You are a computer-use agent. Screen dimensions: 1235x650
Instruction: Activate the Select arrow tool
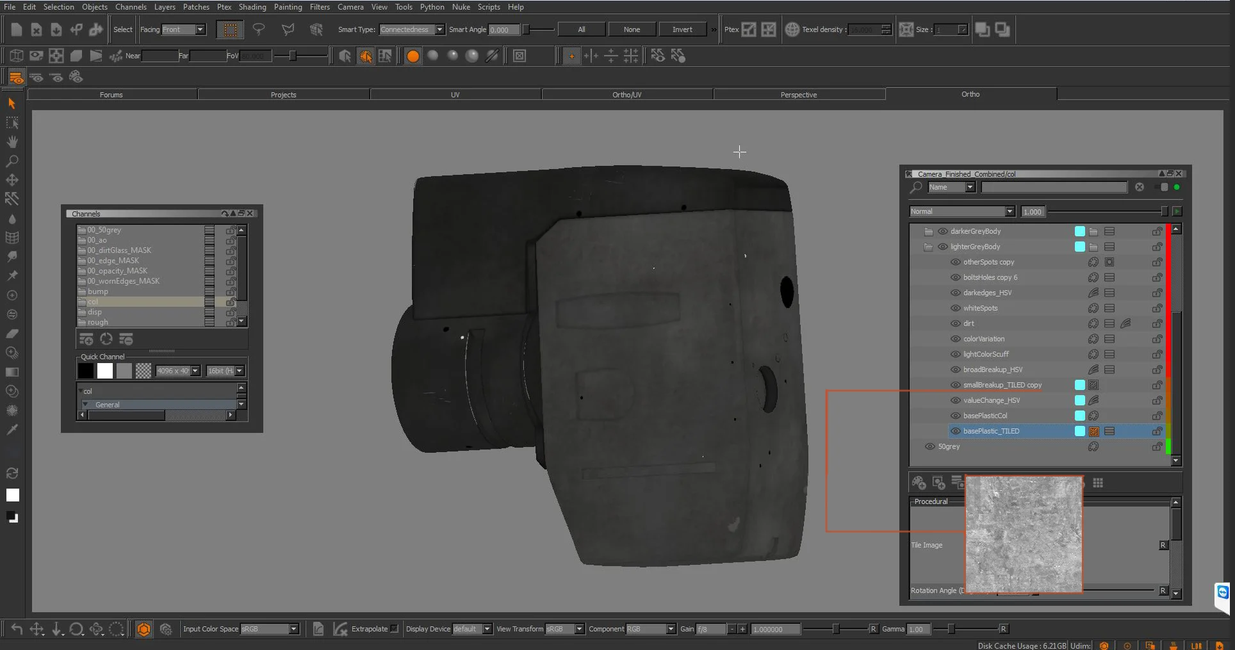point(12,103)
